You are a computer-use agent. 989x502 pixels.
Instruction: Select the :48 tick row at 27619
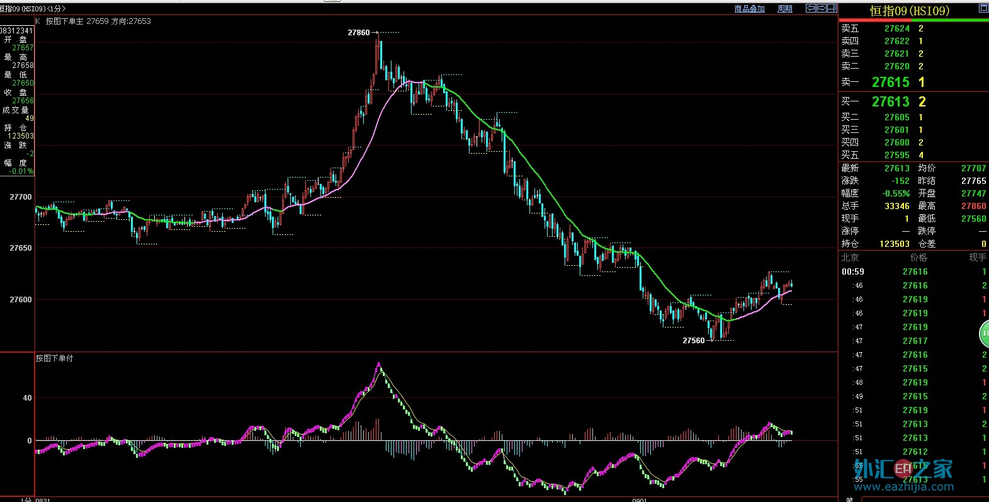[x=914, y=382]
